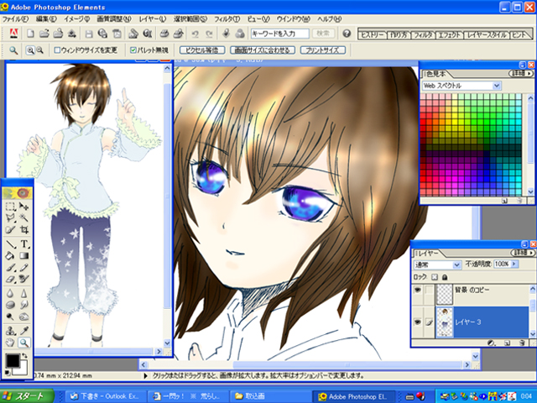Select the Rectangular Marquee tool
The image size is (537, 403).
coord(10,206)
